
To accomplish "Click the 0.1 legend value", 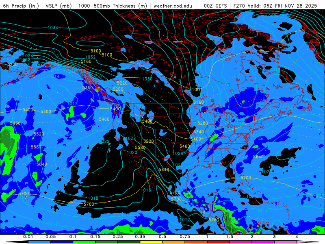I will point(73,237).
